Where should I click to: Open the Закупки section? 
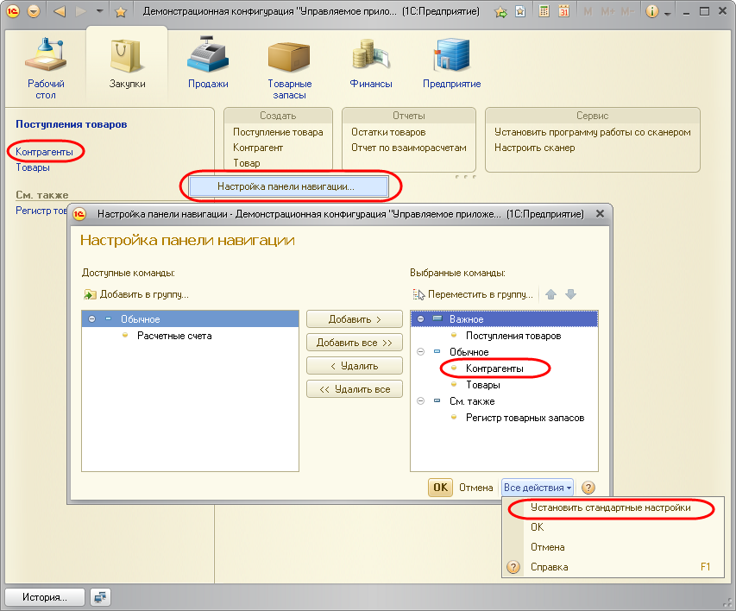127,65
